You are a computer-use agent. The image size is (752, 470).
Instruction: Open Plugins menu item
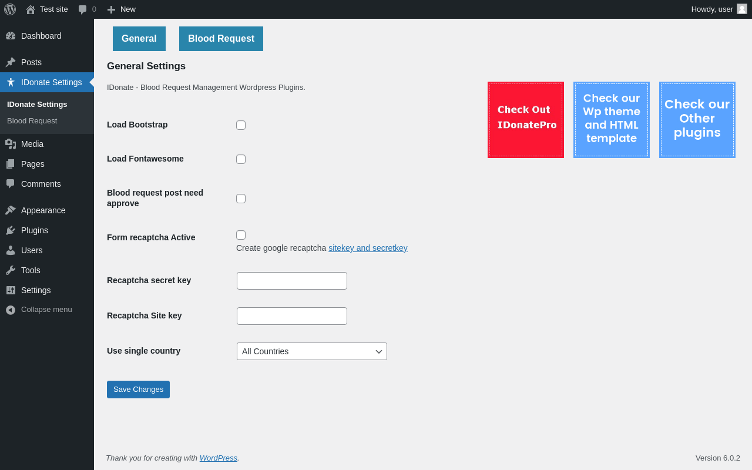coord(47,230)
